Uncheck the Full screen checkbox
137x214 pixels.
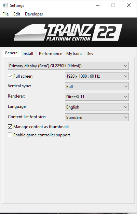click(10, 76)
